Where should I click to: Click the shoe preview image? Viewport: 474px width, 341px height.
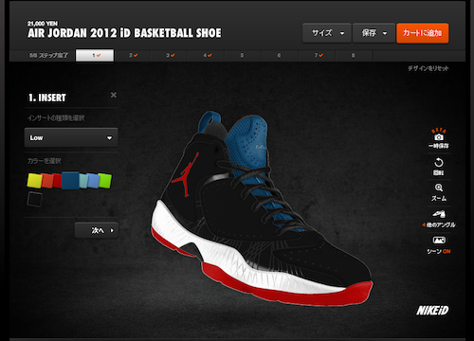[x=262, y=208]
